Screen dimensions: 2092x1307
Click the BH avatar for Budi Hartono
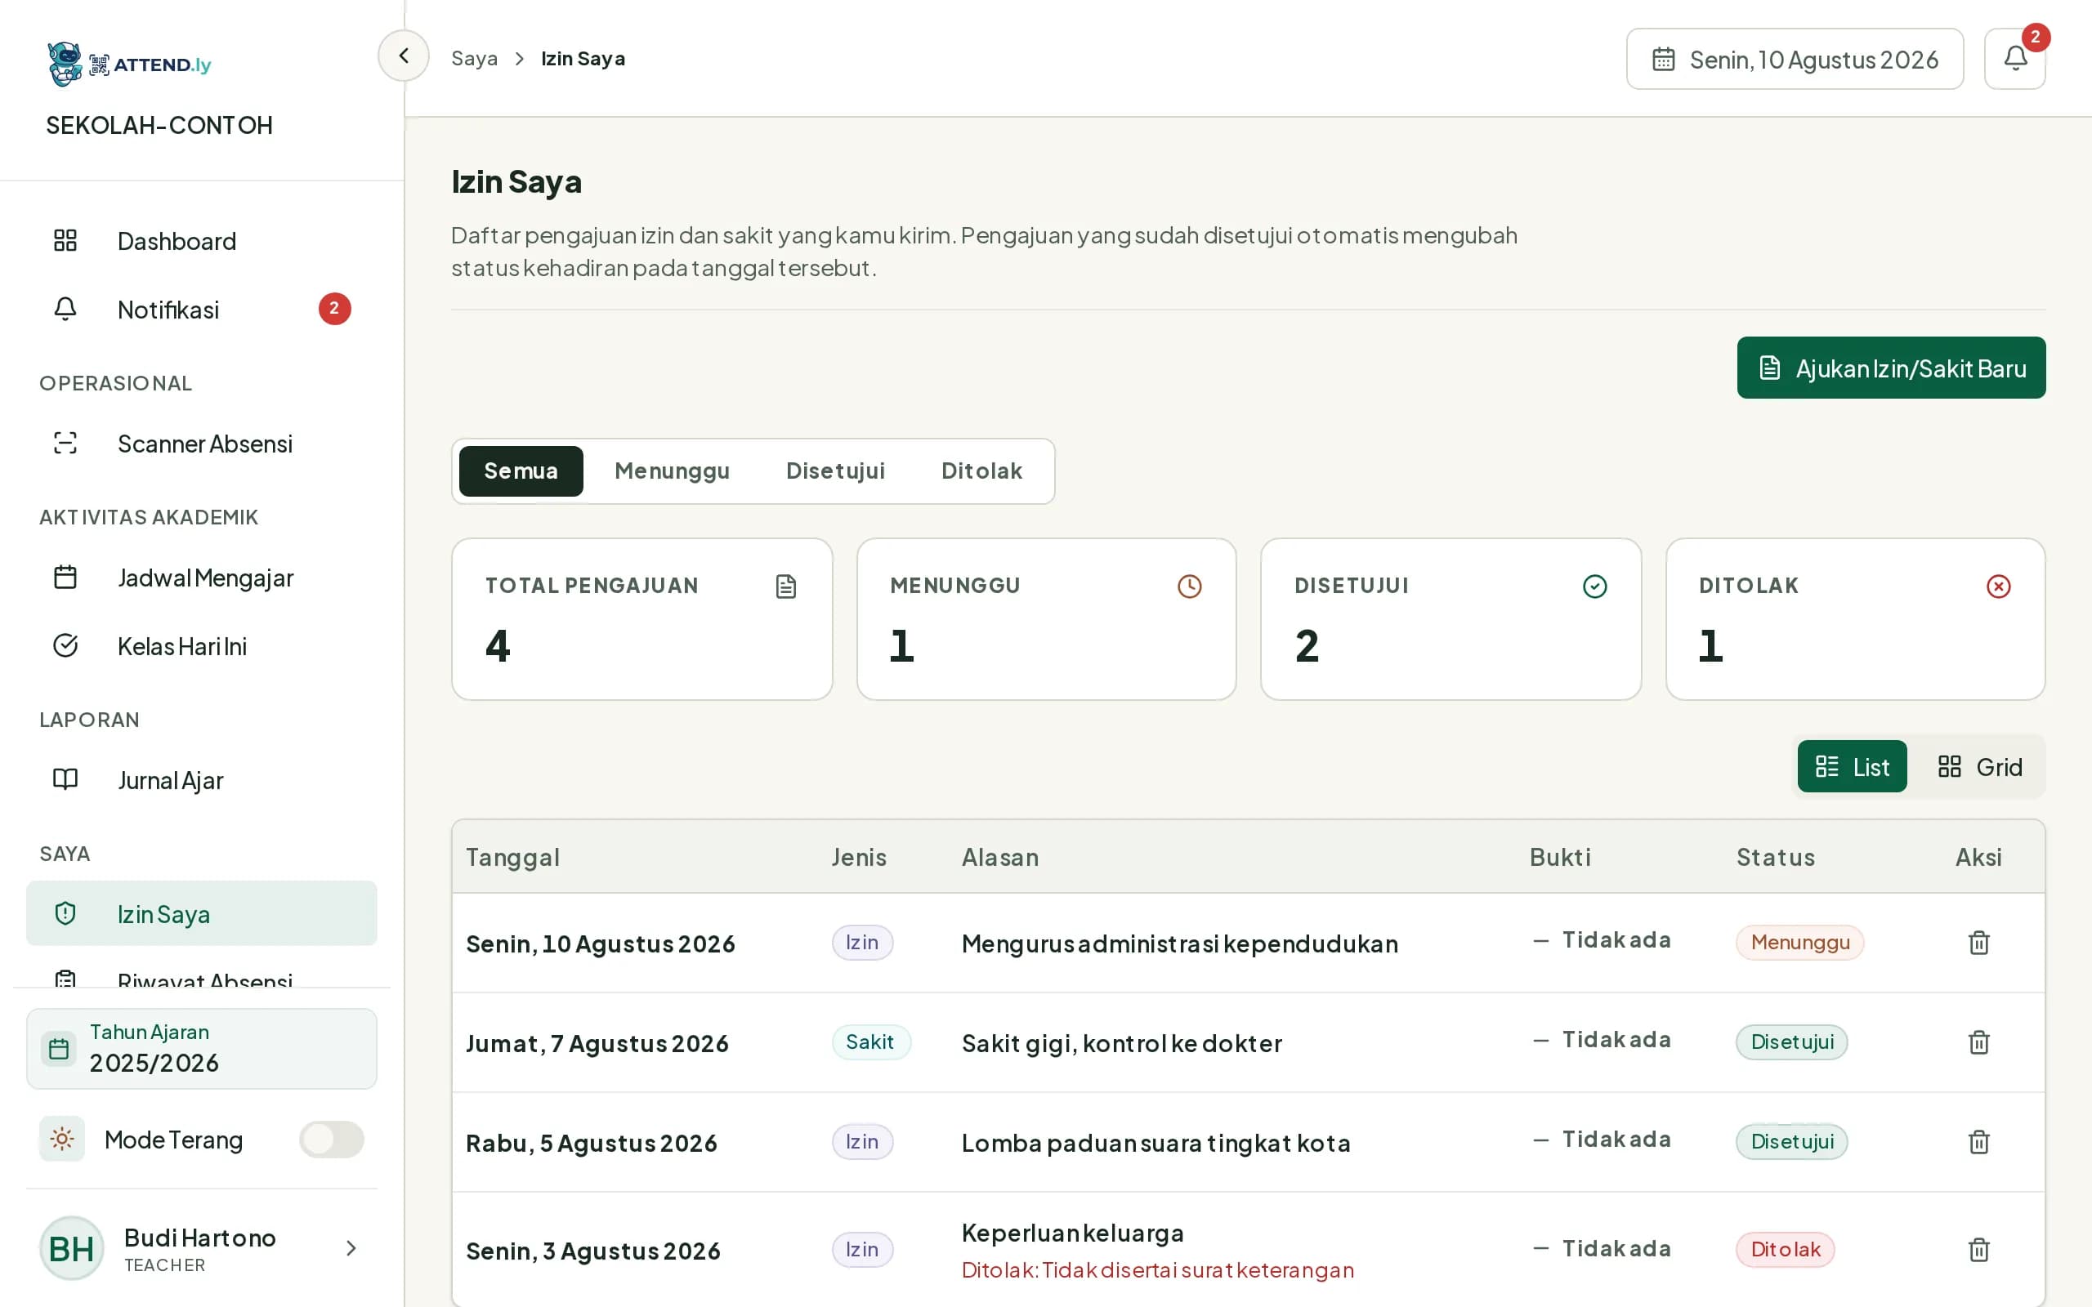pos(72,1248)
